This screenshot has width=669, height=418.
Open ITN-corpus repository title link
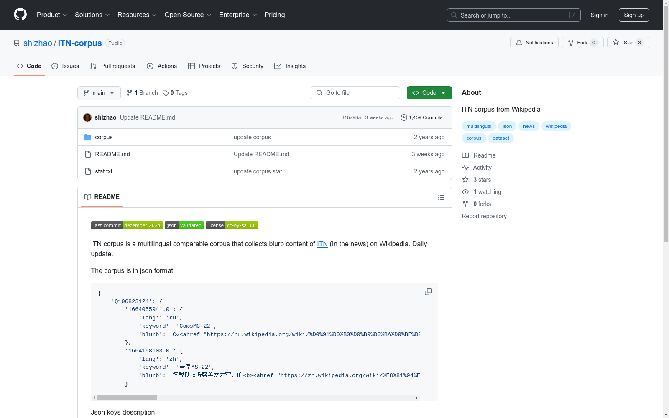pyautogui.click(x=80, y=43)
